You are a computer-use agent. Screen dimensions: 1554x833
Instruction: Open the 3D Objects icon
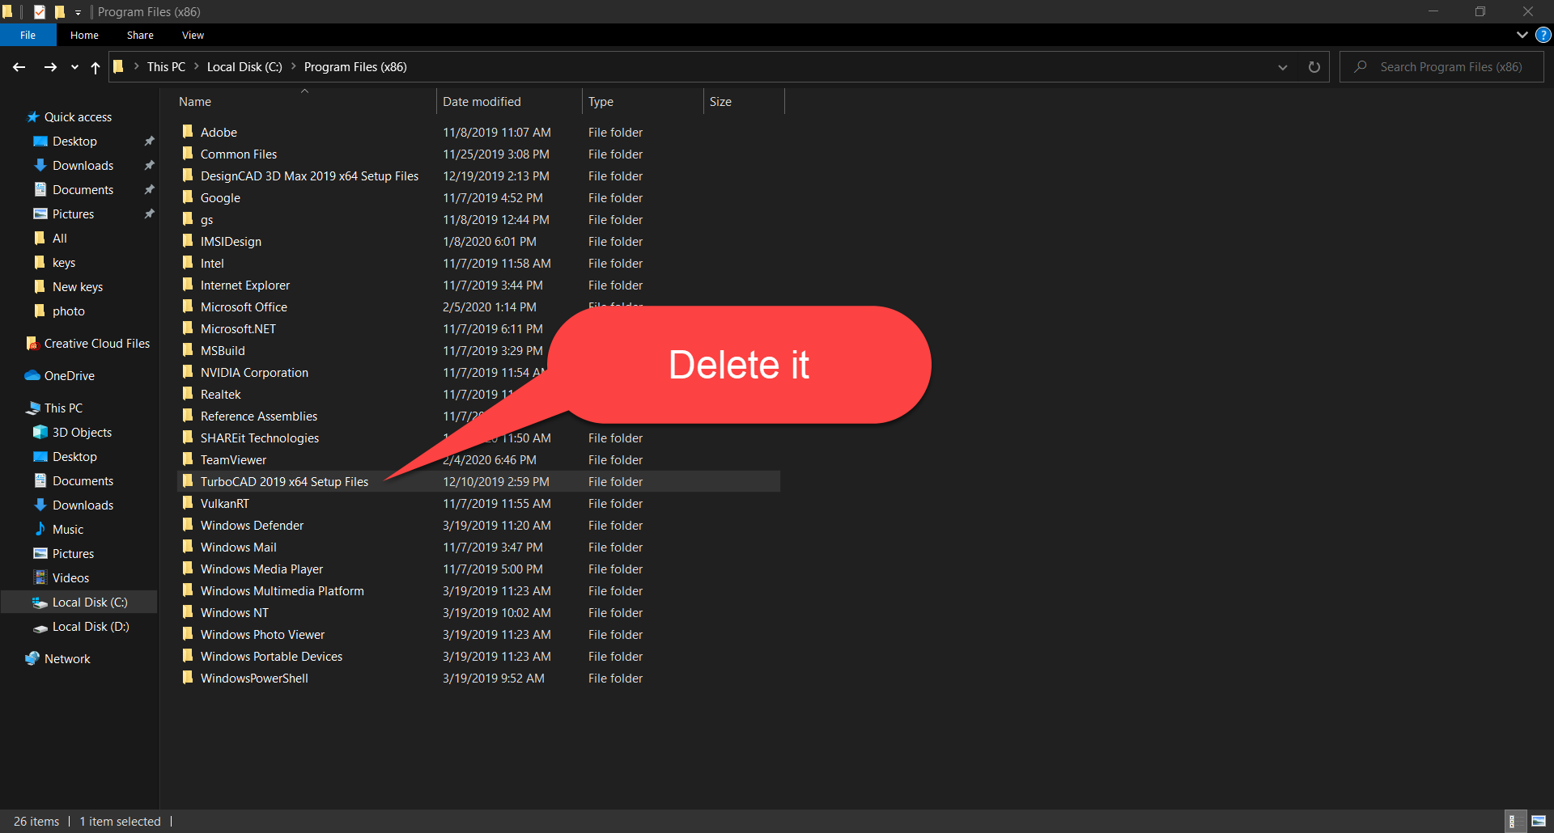pyautogui.click(x=40, y=432)
